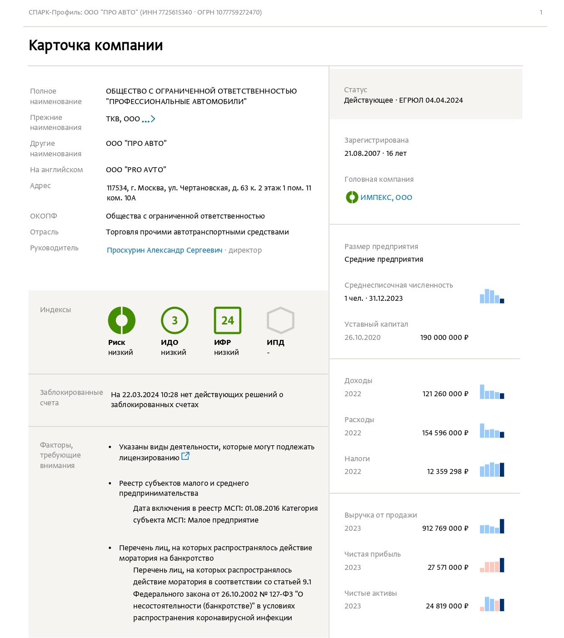
Task: Click the Налоги 2022 mini bar chart
Action: coord(492,469)
